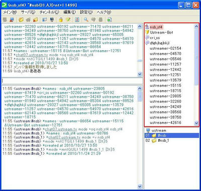Click the folder icon with red mark
Image resolution: width=201 pixels, height=191 pixels.
[35, 20]
